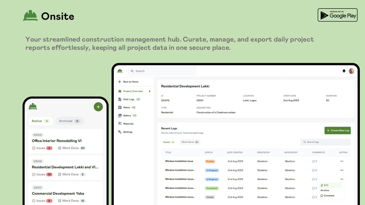Click location value Lekki, Lagos

coord(250,101)
